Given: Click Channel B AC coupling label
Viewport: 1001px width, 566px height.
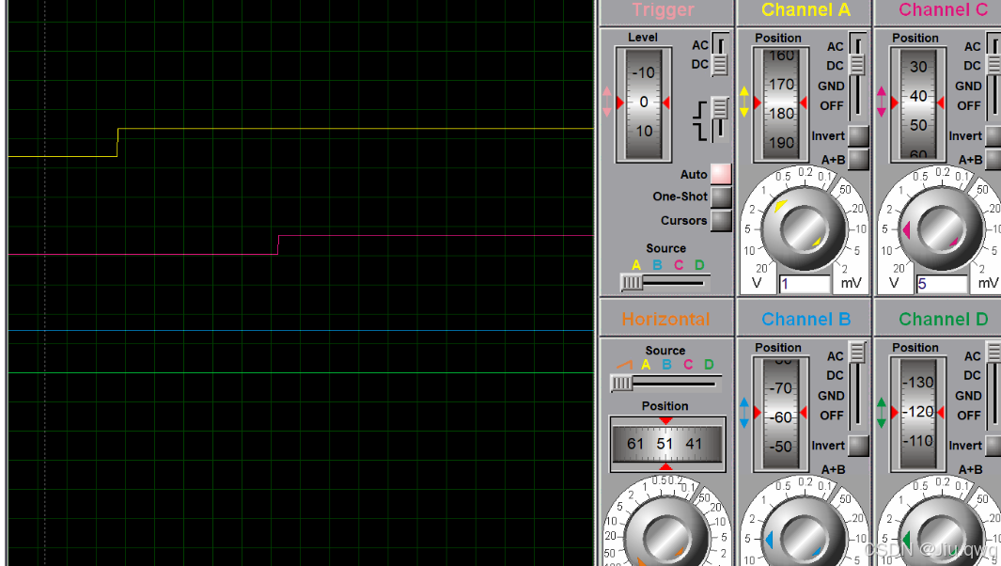Looking at the screenshot, I should click(x=835, y=355).
